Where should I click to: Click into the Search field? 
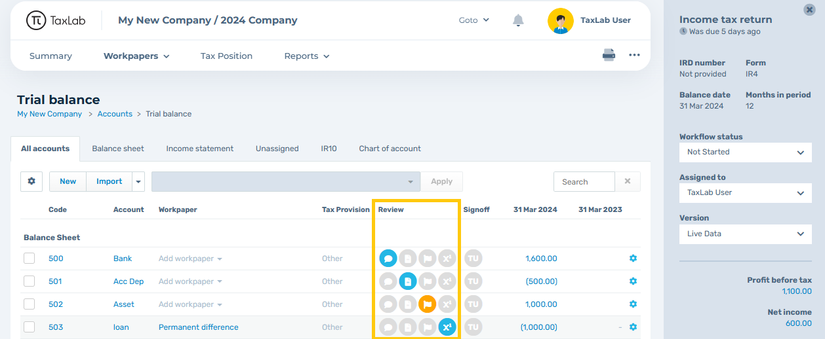click(x=584, y=182)
